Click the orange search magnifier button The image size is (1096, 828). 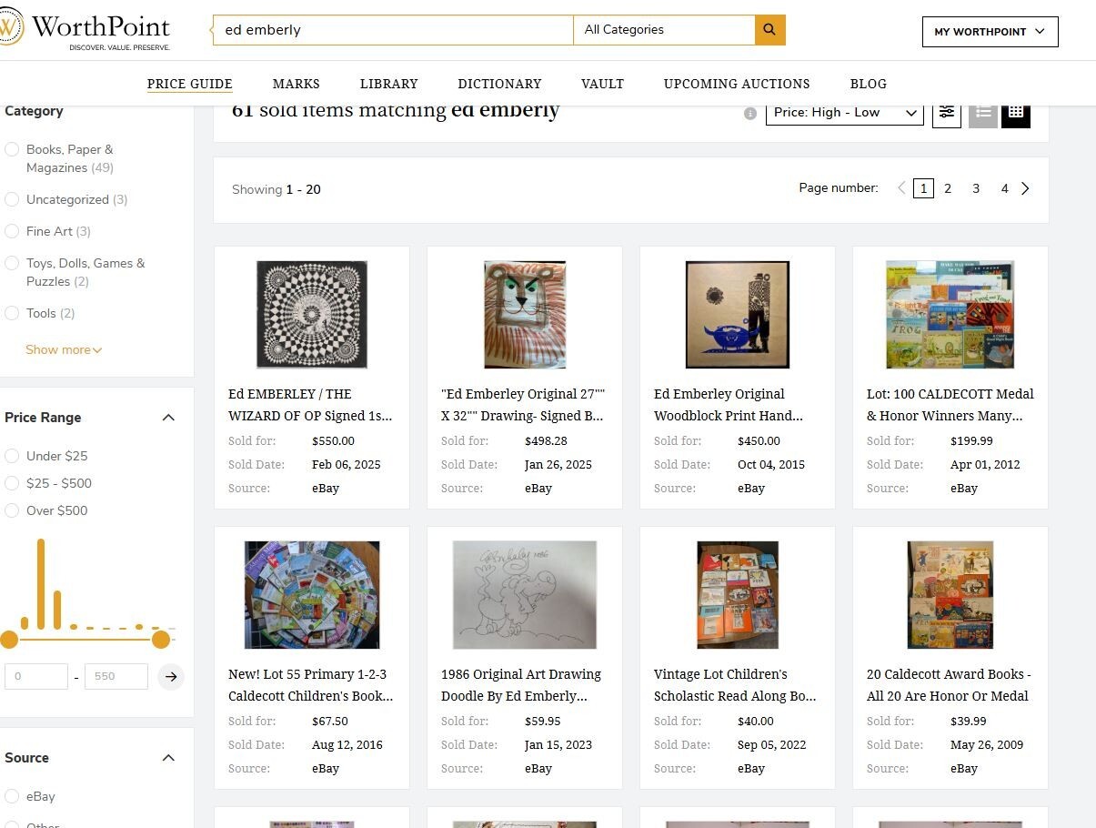point(769,30)
